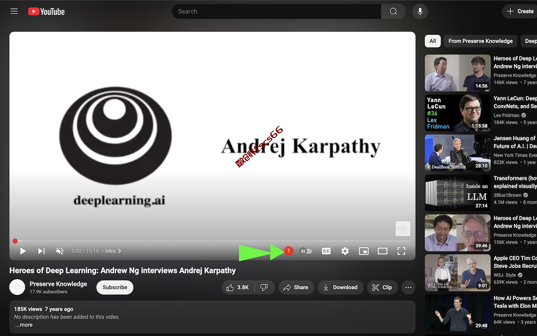The width and height of the screenshot is (537, 336).
Task: Like the video (3.8K)
Action: pos(238,287)
